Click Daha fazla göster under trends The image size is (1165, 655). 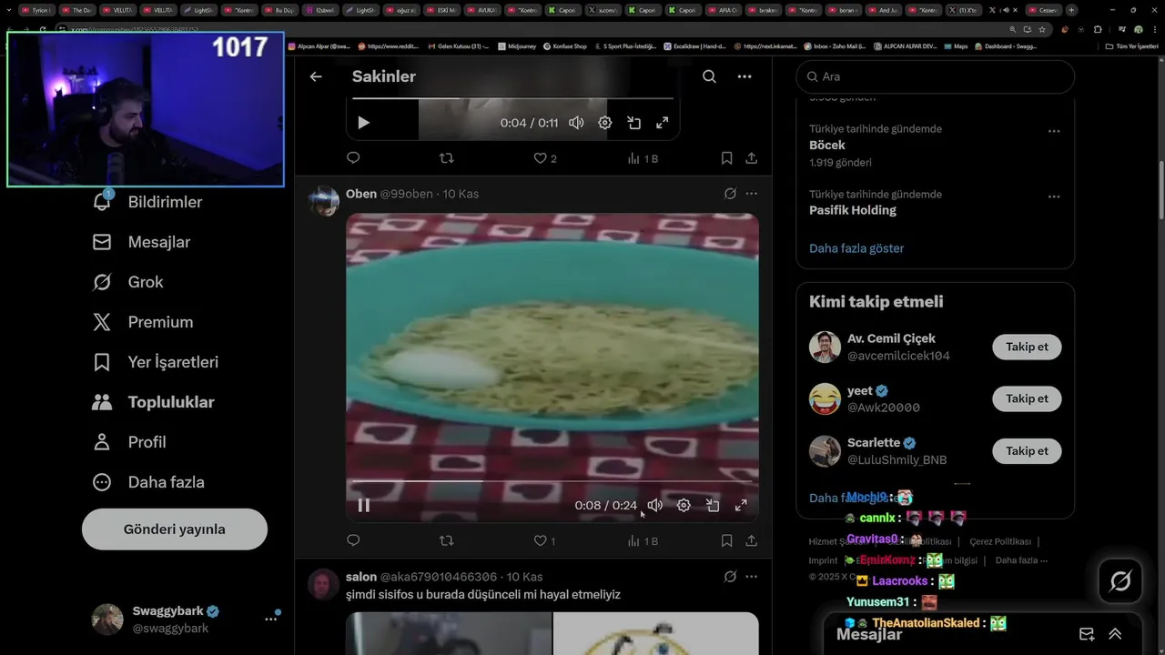[856, 248]
